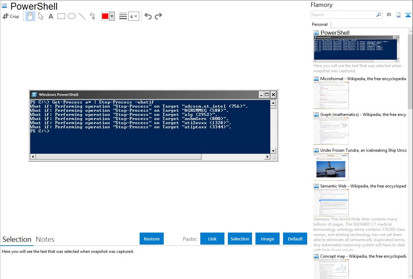This screenshot has width=413, height=279.
Task: Click the red color swatch
Action: click(105, 16)
